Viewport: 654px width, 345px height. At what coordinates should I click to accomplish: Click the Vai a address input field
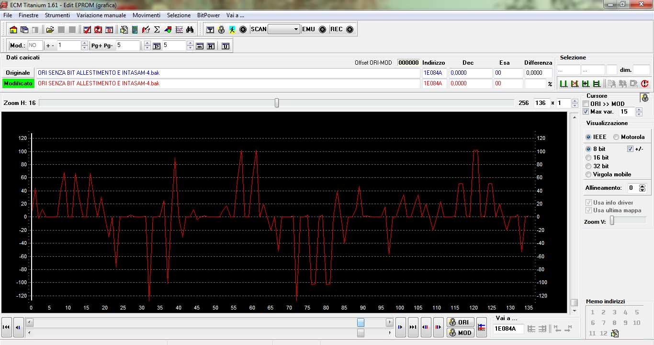pos(508,329)
